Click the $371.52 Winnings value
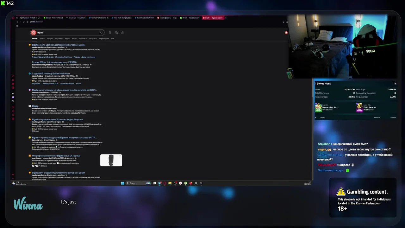 [x=392, y=90]
